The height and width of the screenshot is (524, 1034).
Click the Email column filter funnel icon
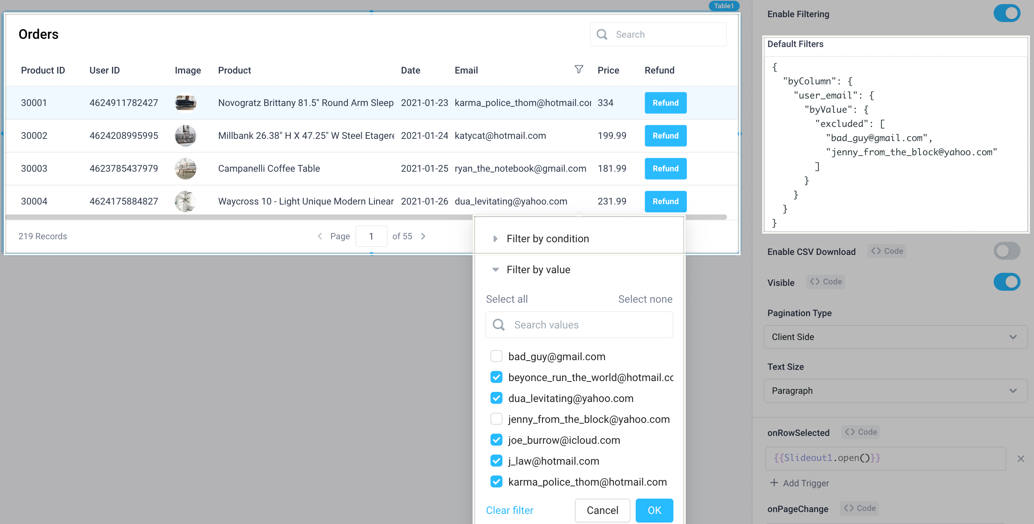click(579, 69)
